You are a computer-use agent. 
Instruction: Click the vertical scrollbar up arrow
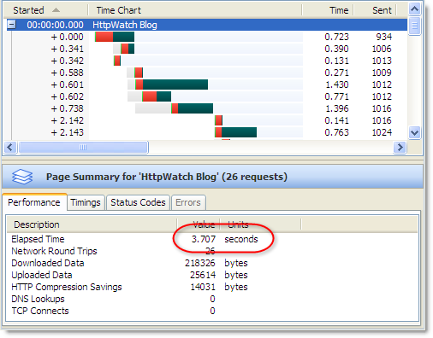(x=414, y=9)
